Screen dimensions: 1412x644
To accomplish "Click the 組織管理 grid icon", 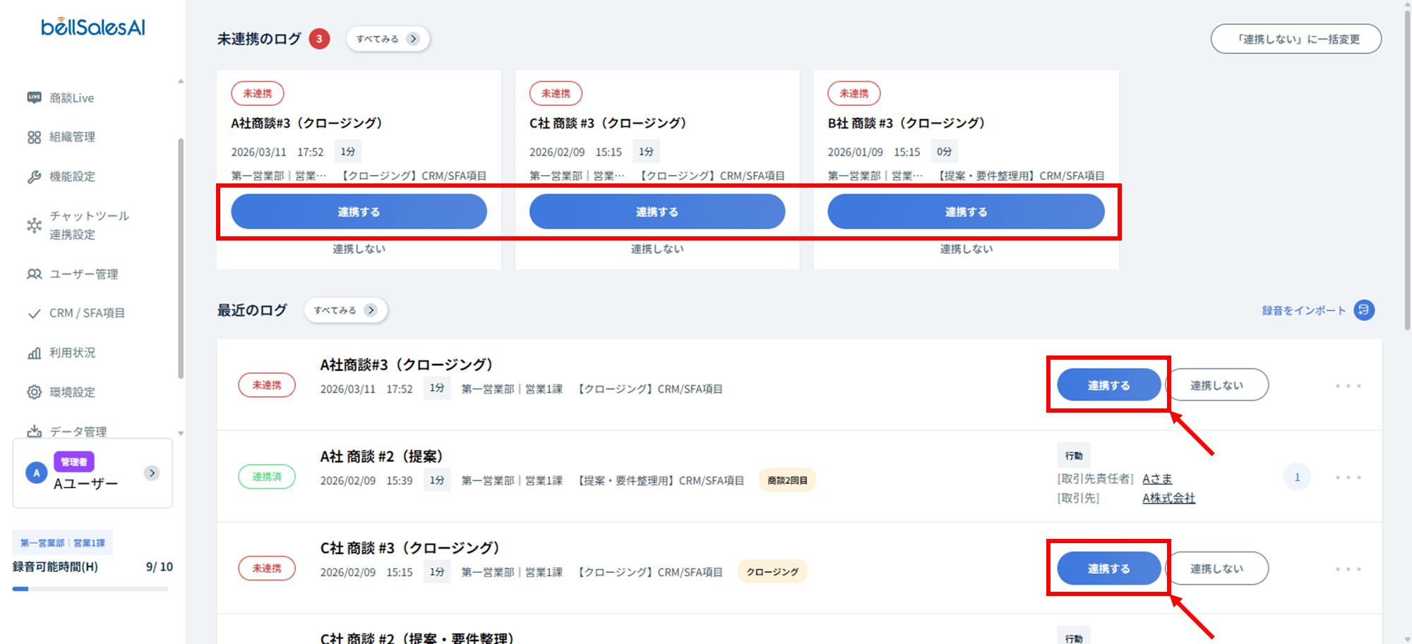I will click(x=34, y=137).
